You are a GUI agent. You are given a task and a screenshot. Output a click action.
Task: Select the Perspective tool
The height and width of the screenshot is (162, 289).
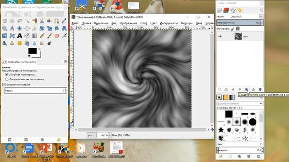coord(64,28)
